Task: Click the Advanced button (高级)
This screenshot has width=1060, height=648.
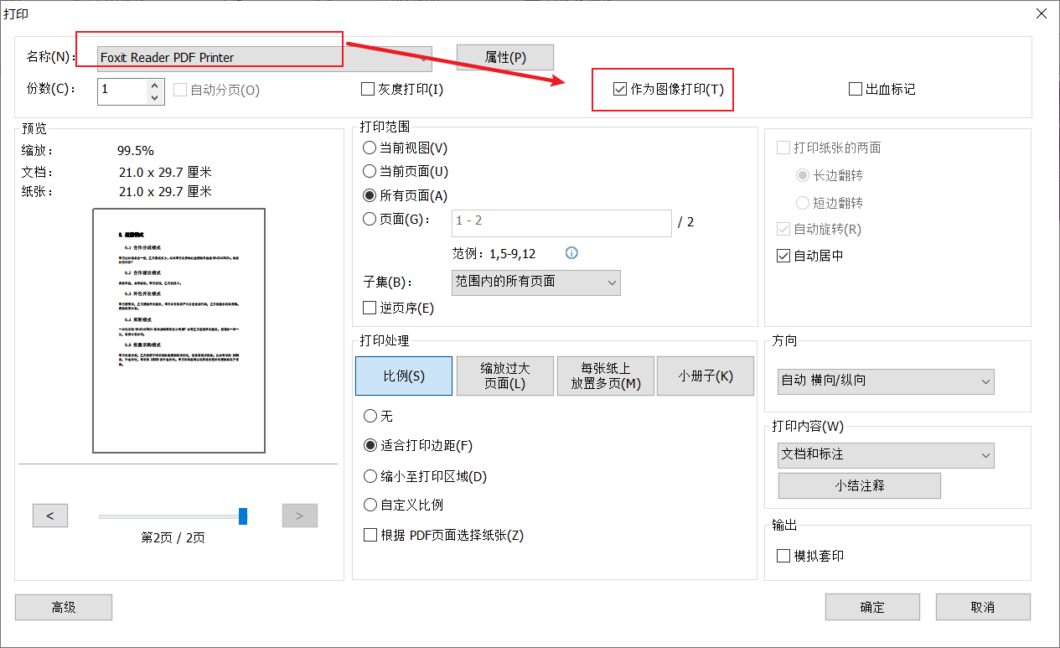Action: [64, 608]
